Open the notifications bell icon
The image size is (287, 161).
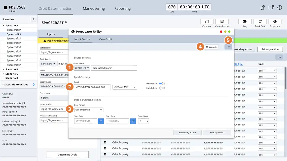pos(262,8)
